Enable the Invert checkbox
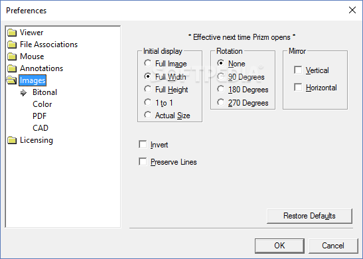Screen dimensions: 363x259 coord(143,144)
